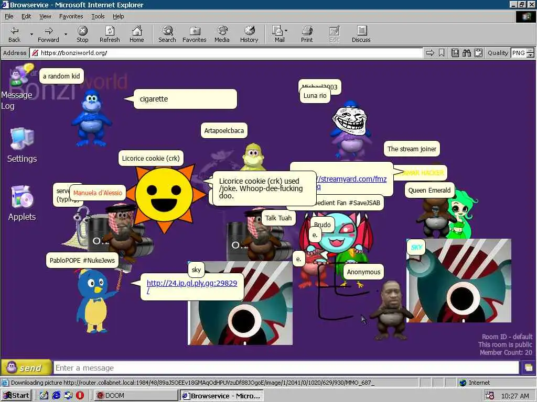Expand the Forward button history dropdown arrow
The image size is (537, 402).
(66, 34)
